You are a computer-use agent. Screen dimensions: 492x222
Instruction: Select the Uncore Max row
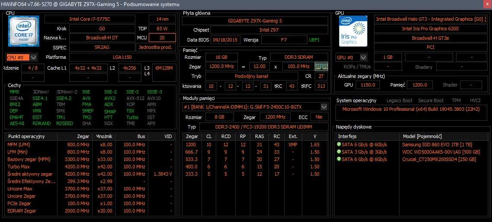pos(90,189)
